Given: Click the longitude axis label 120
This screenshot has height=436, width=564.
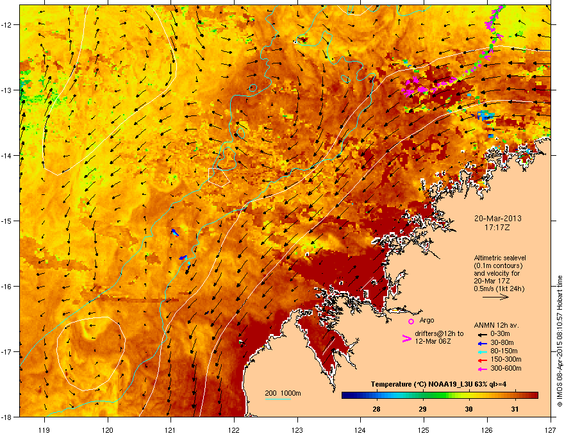Looking at the screenshot, I should point(108,430).
